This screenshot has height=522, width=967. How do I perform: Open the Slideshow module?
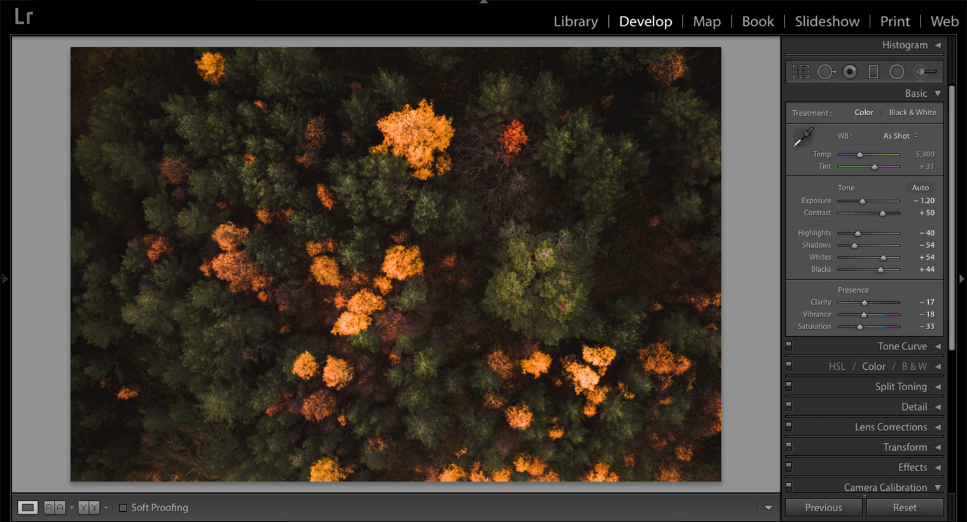coord(826,21)
